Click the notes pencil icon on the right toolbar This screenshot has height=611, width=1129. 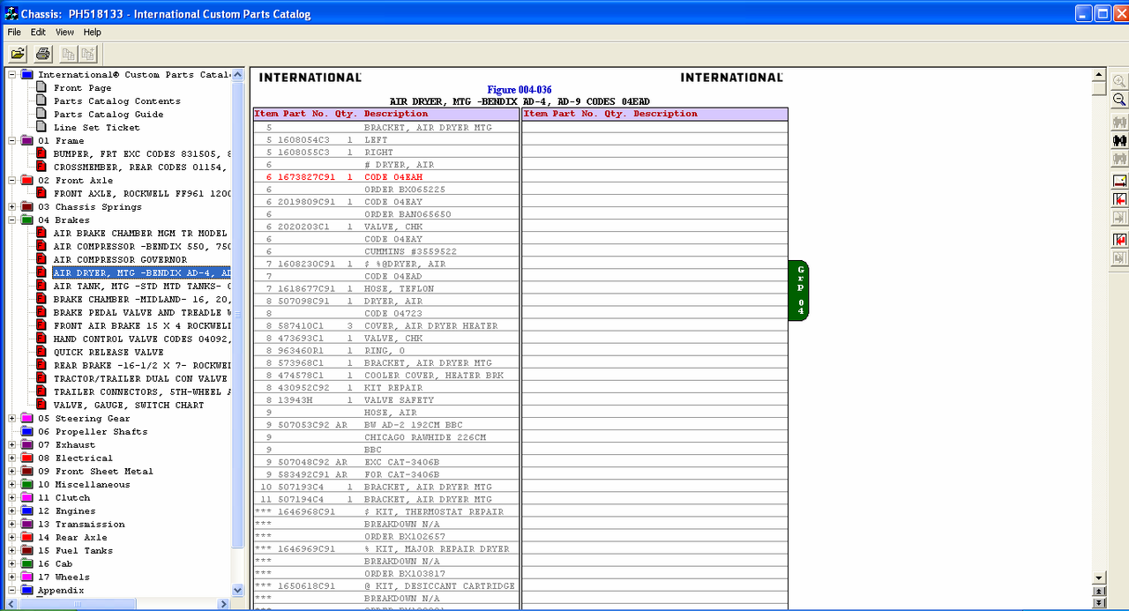tap(1119, 181)
